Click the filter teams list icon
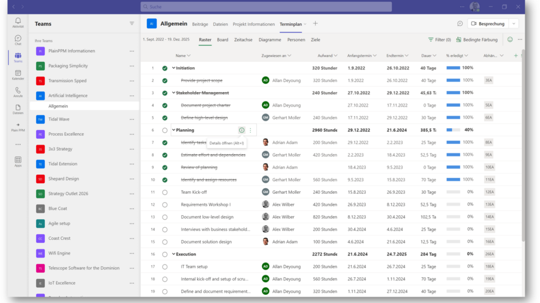The height and width of the screenshot is (303, 540). tap(132, 23)
